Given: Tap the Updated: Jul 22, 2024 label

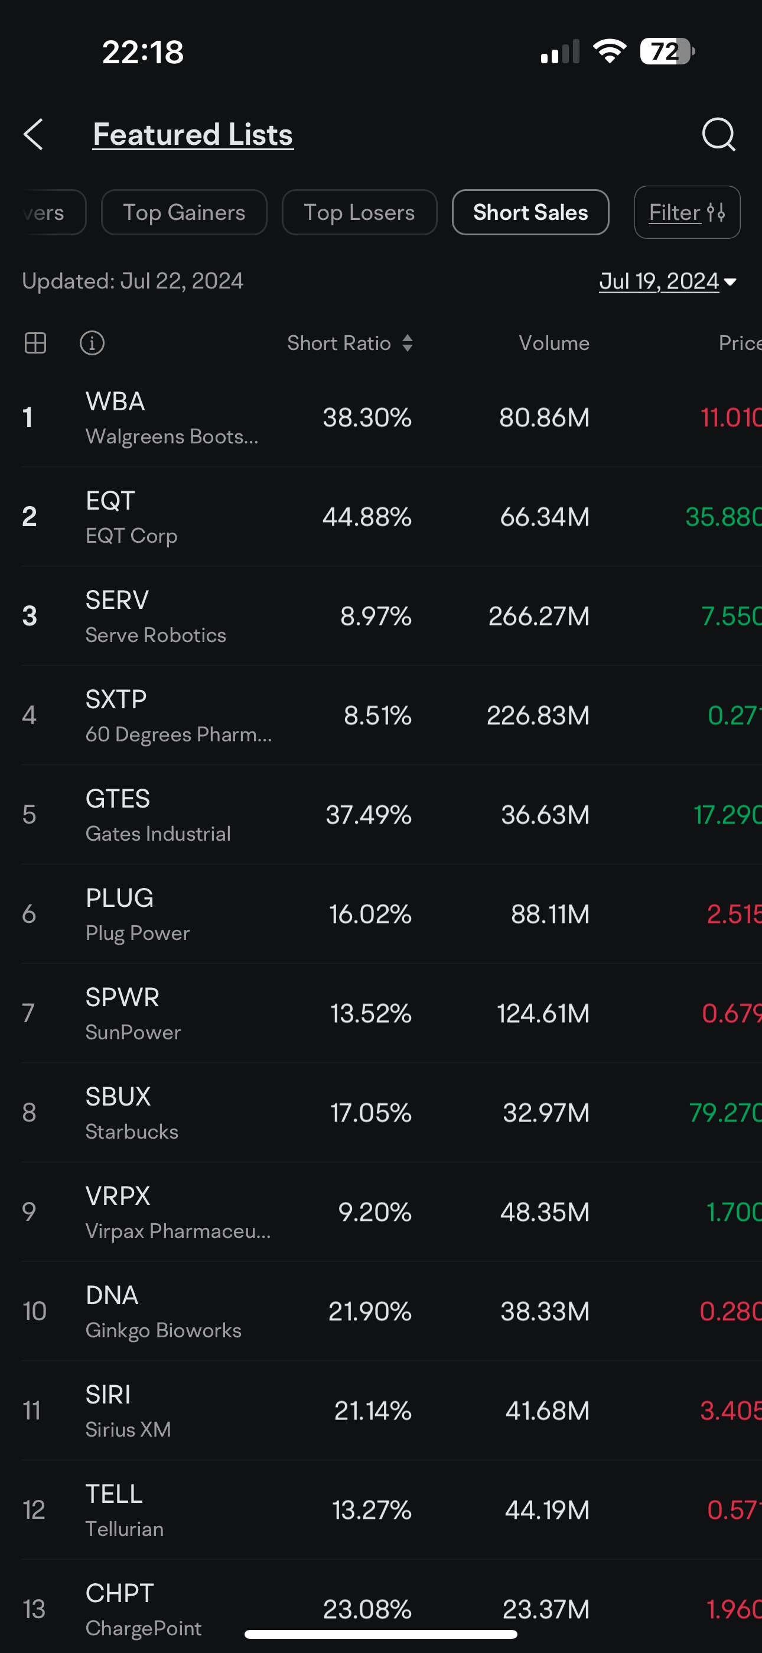Looking at the screenshot, I should (133, 281).
